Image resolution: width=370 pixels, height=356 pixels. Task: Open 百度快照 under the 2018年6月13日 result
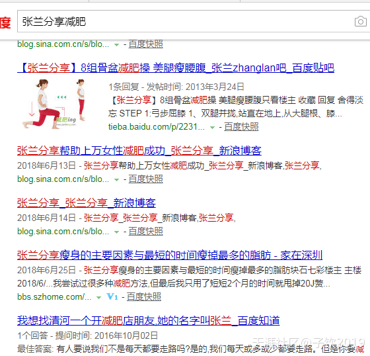click(145, 179)
